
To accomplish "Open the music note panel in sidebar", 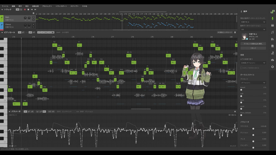I will [273, 32].
